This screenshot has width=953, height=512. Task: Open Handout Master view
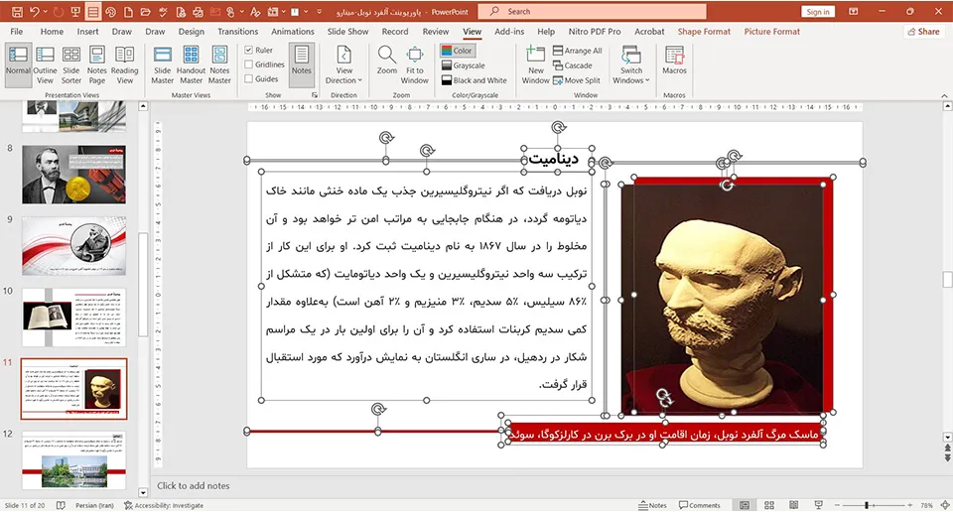pyautogui.click(x=191, y=64)
